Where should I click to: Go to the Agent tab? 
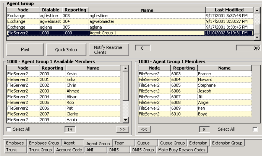[72, 143]
